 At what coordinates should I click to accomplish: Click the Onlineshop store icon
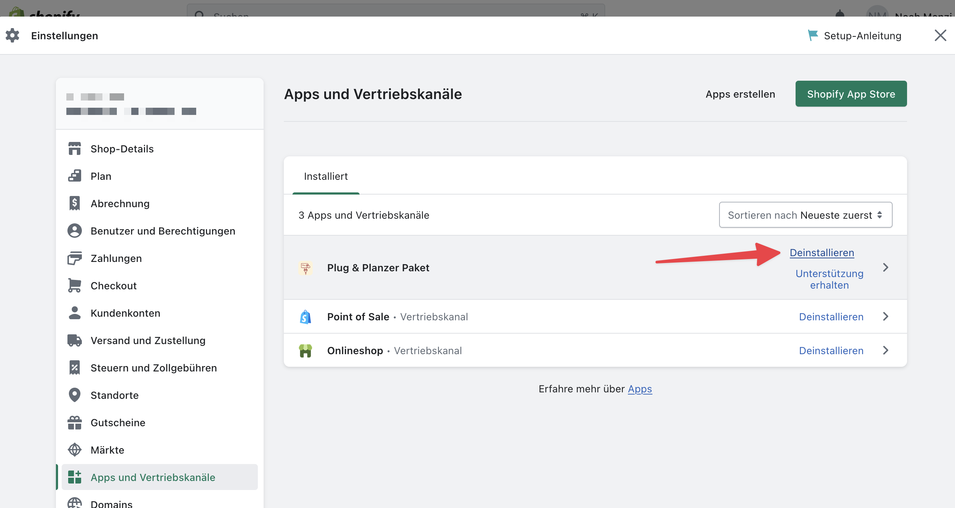coord(305,351)
